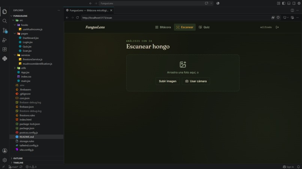
Task: Click the URL field showing localhost:5173/scan
Action: tap(175, 18)
